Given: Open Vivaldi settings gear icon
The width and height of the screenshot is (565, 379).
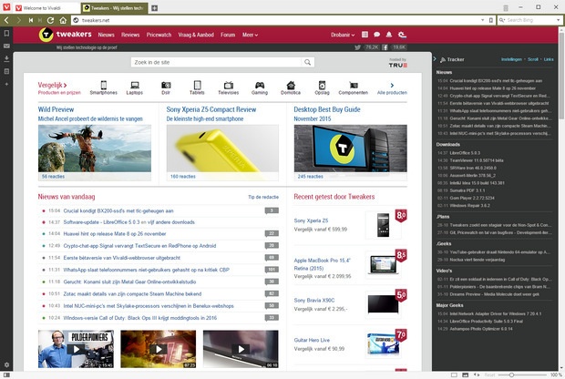Looking at the screenshot, I should (6, 364).
